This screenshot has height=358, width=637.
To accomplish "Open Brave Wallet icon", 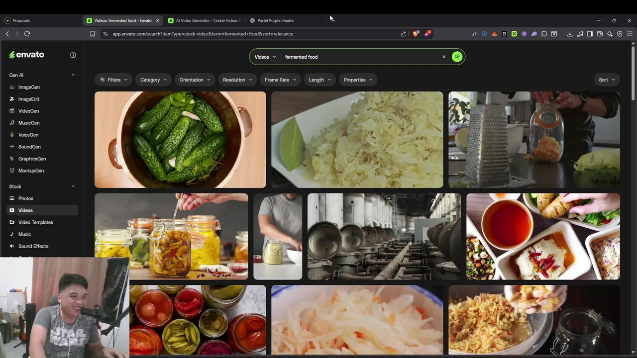I will tap(600, 34).
